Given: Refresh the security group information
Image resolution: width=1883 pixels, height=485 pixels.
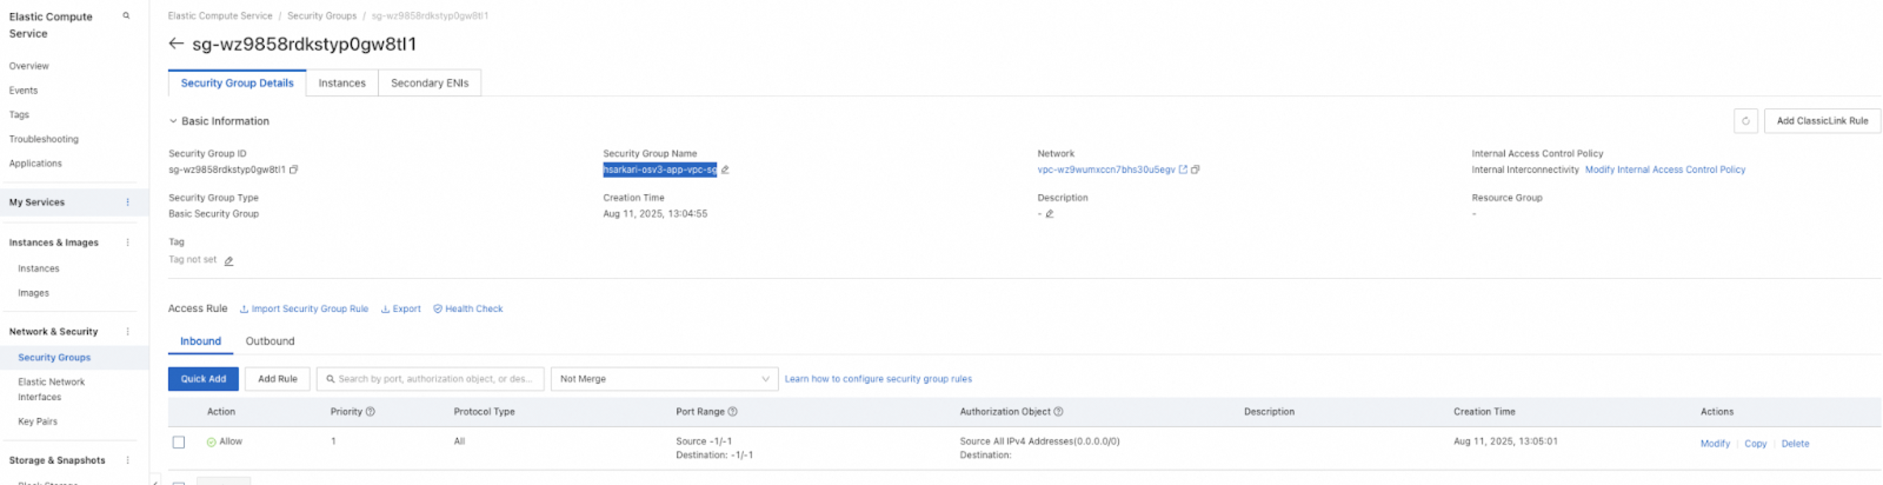Looking at the screenshot, I should point(1745,121).
